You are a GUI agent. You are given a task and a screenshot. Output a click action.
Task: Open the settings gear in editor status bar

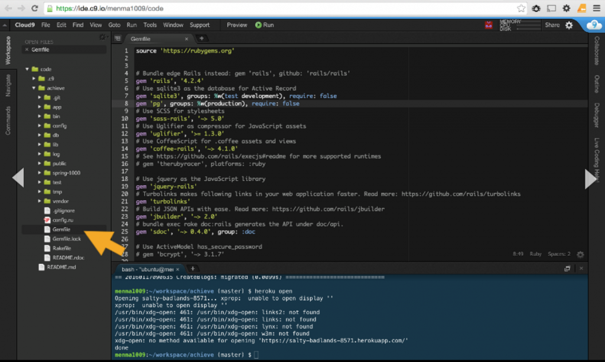580,254
